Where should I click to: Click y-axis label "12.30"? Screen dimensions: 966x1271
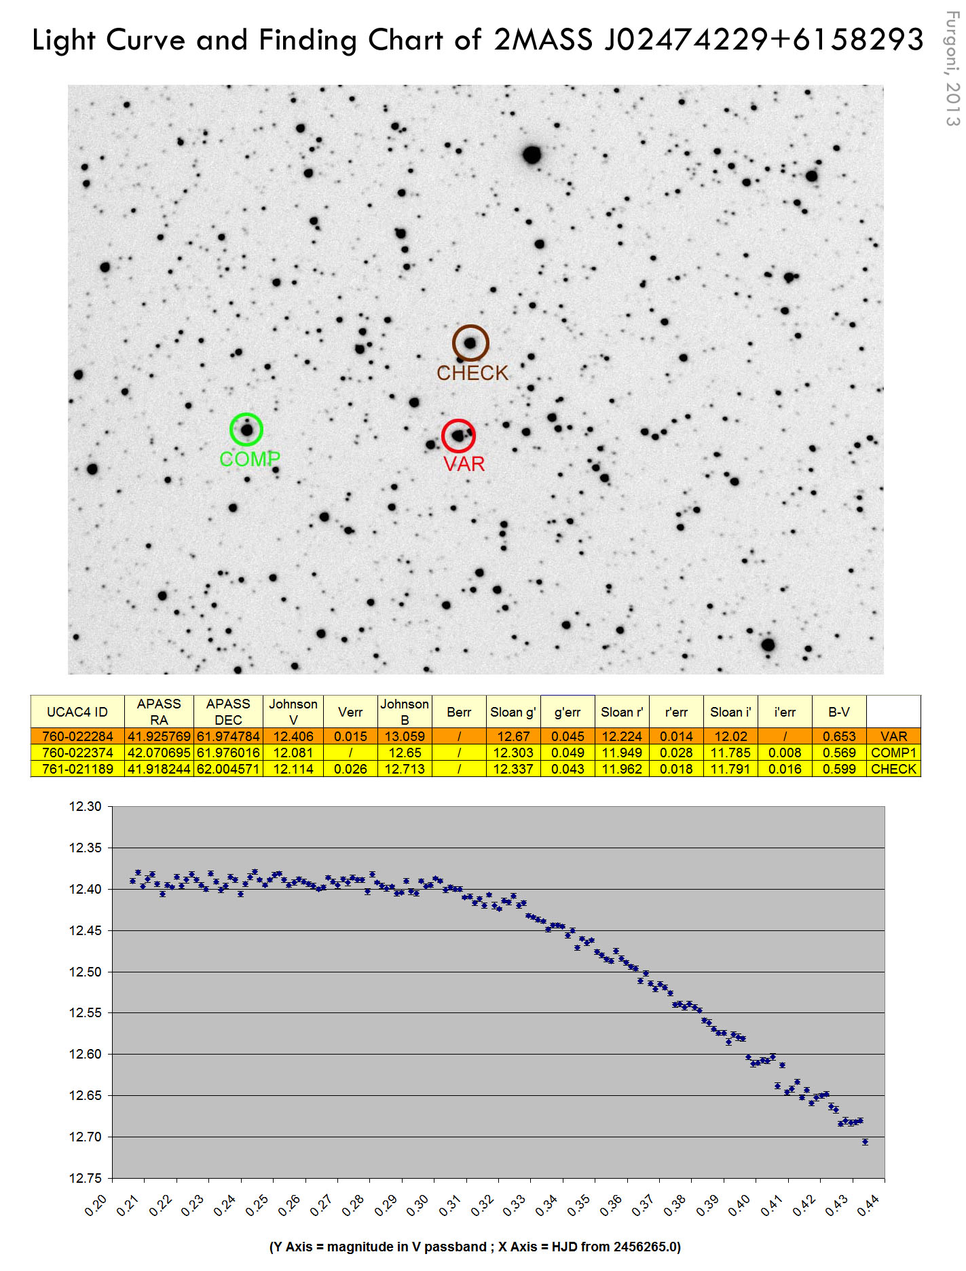85,807
